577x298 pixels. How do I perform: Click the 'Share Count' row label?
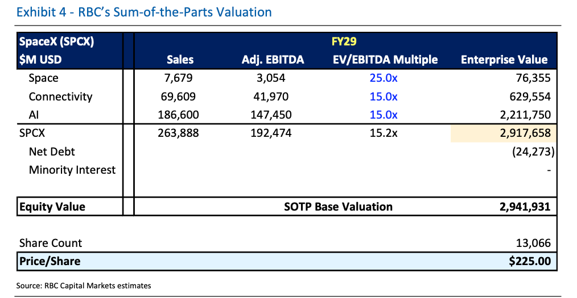(51, 243)
